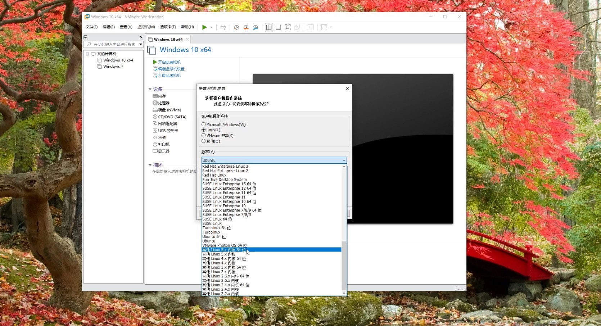Close the library (库) panel

coord(141,37)
